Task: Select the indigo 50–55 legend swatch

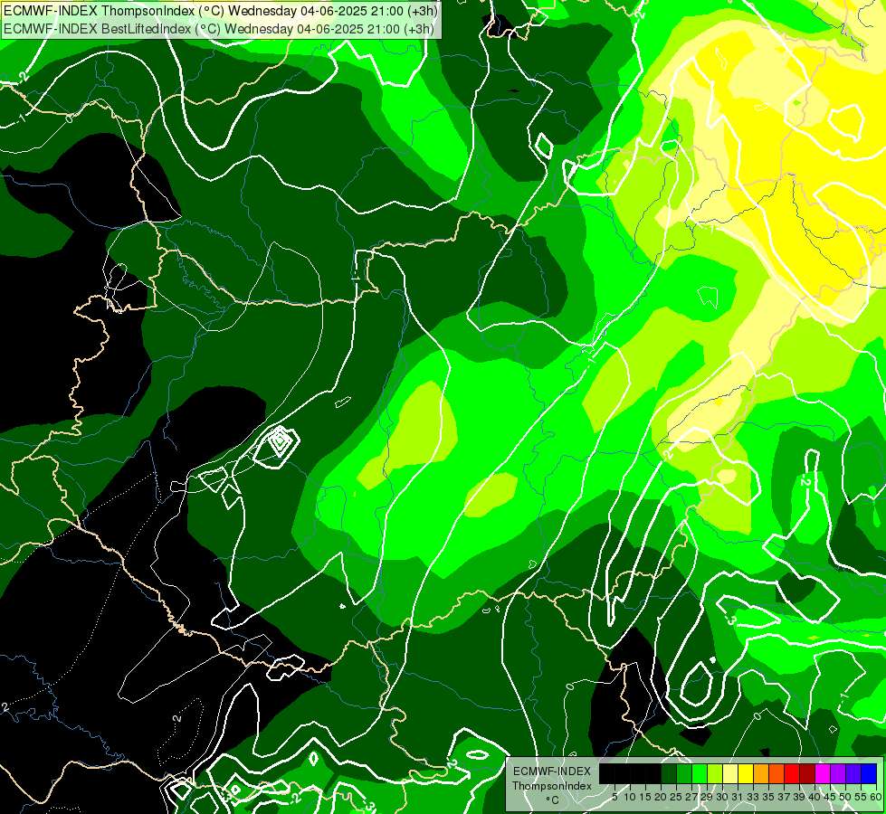Action: [853, 773]
